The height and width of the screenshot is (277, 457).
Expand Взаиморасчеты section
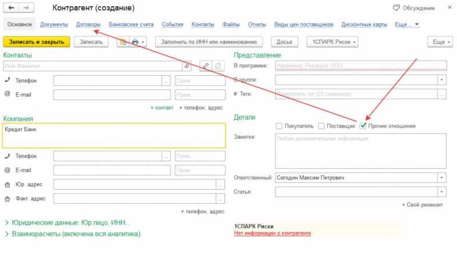point(73,234)
